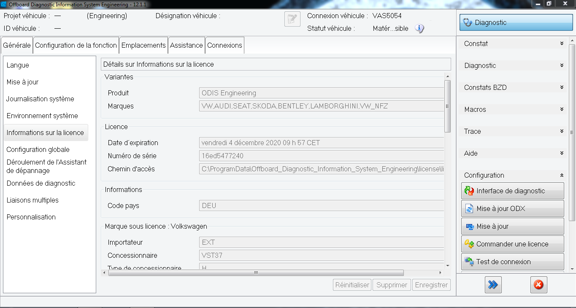Click the scroll-down arrow of license details
This screenshot has width=576, height=308.
pyautogui.click(x=448, y=266)
